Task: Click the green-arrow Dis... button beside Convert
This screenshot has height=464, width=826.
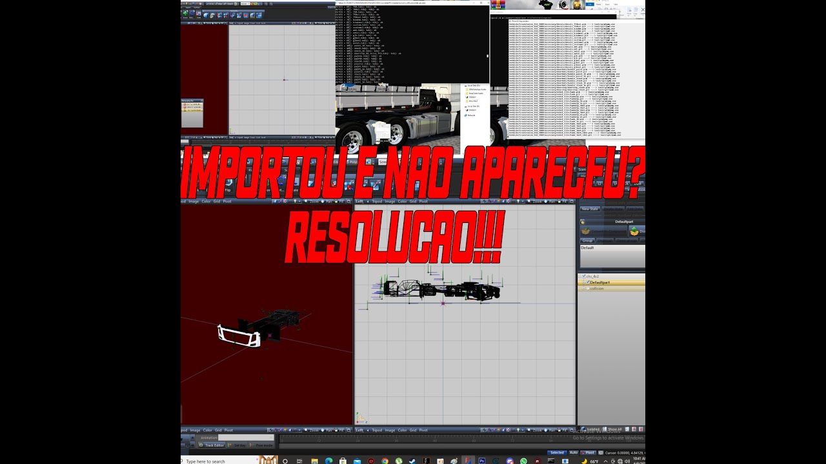Action: [x=637, y=231]
